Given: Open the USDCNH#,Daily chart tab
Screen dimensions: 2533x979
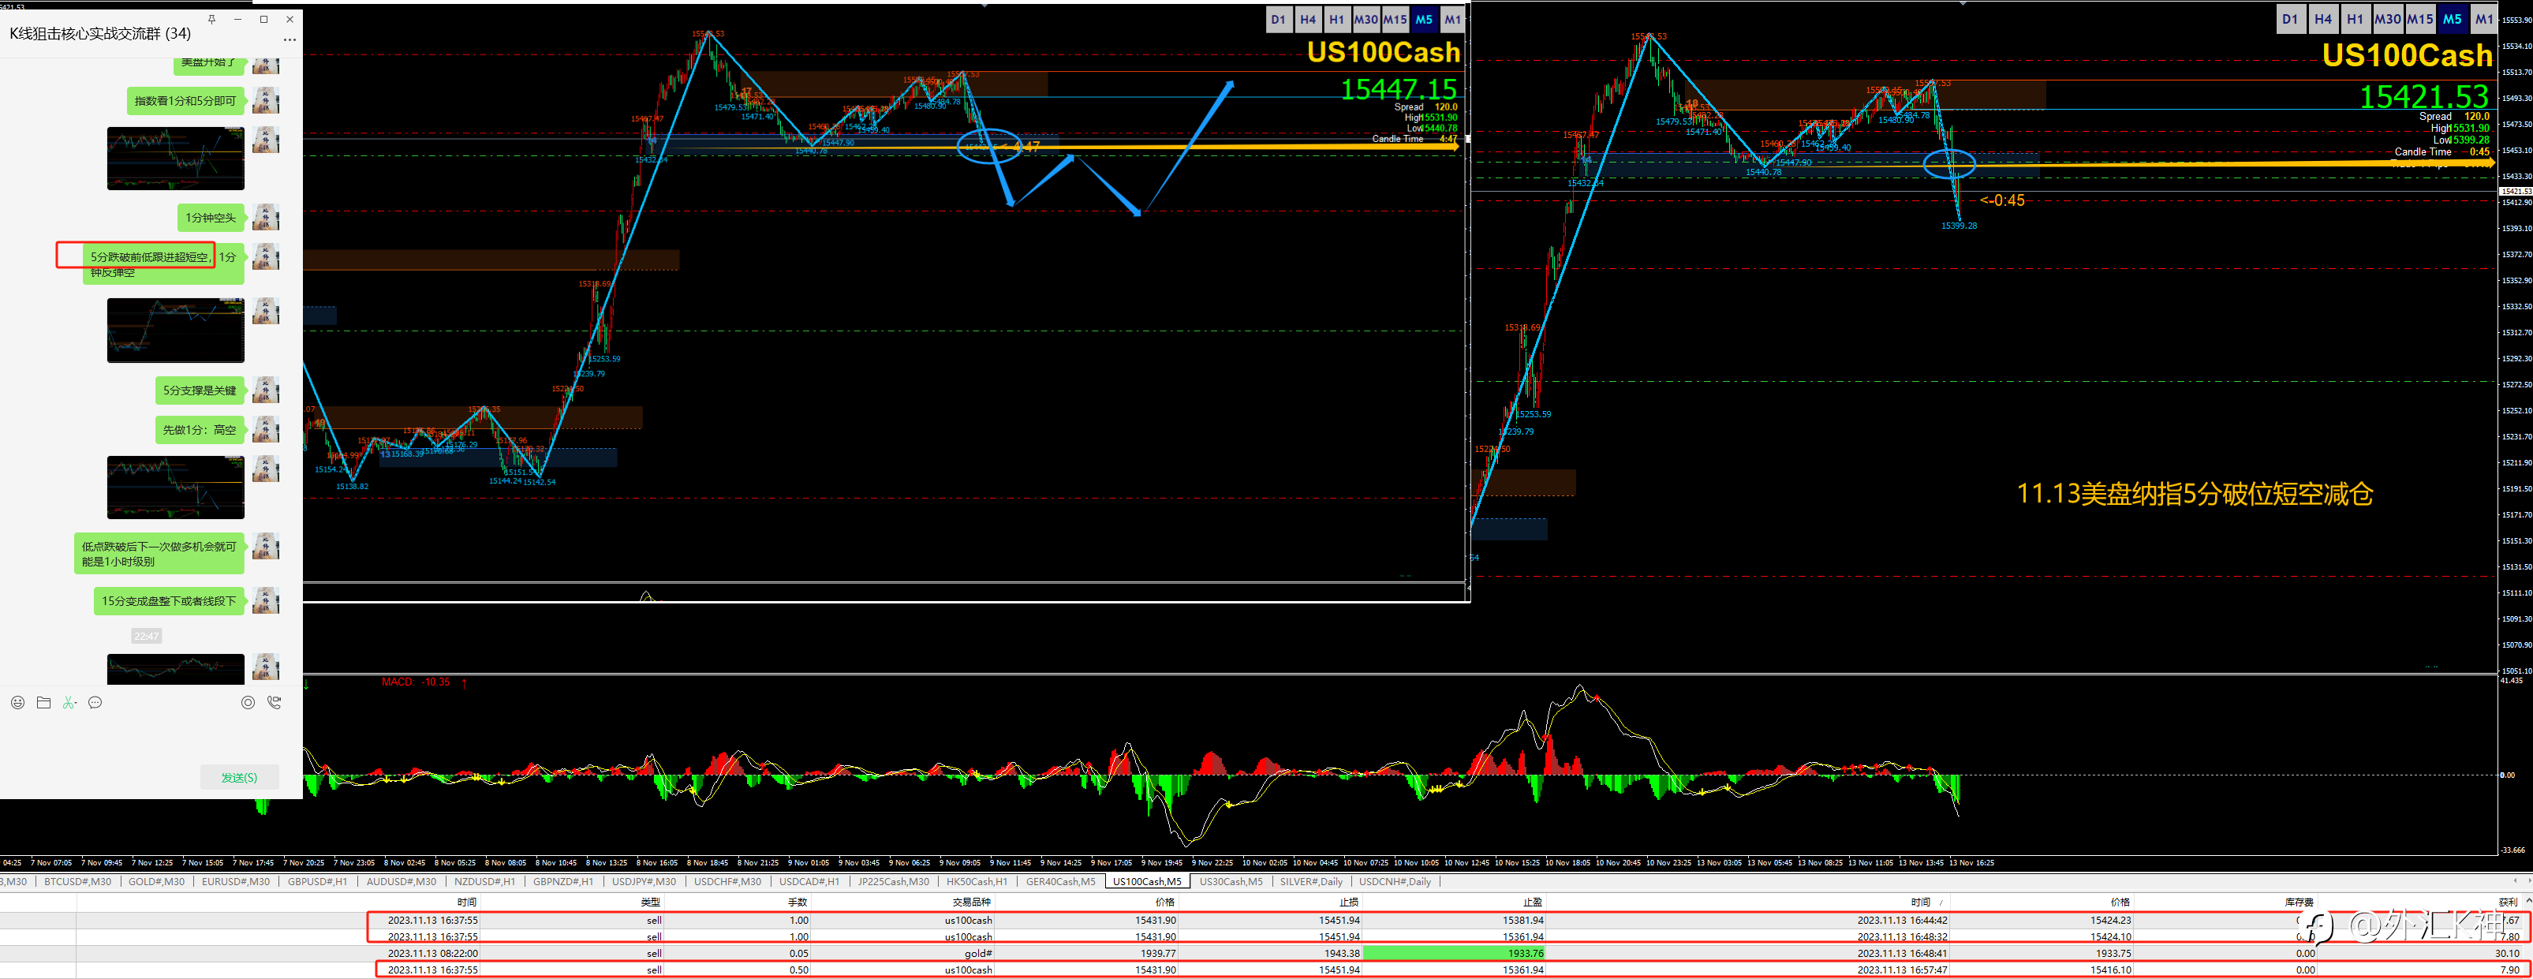Looking at the screenshot, I should (1395, 882).
